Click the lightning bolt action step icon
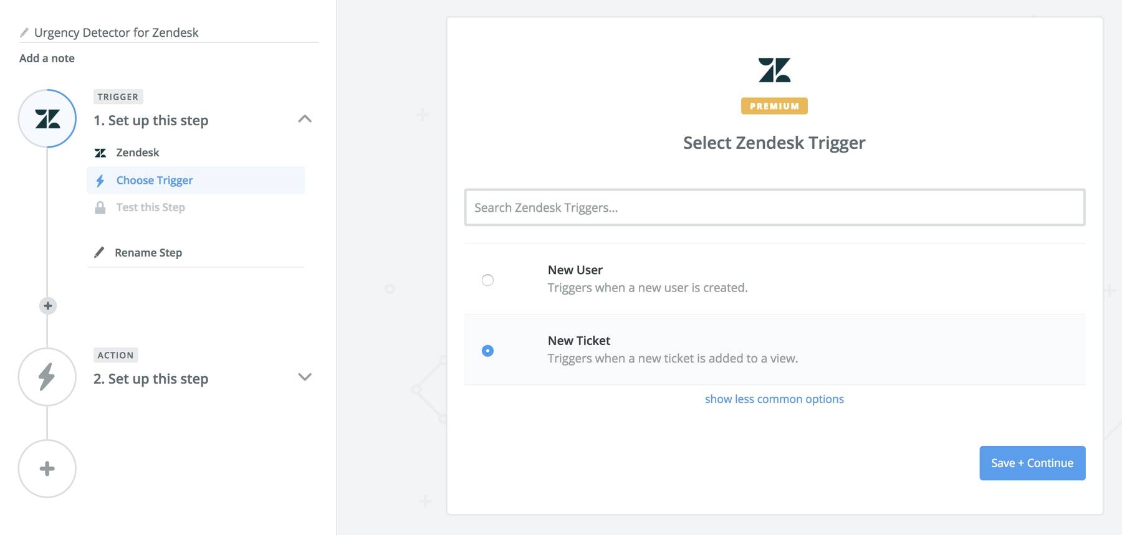This screenshot has width=1122, height=535. [x=47, y=377]
